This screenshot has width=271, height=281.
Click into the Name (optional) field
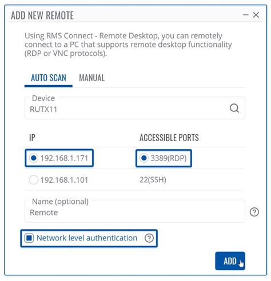tap(134, 211)
